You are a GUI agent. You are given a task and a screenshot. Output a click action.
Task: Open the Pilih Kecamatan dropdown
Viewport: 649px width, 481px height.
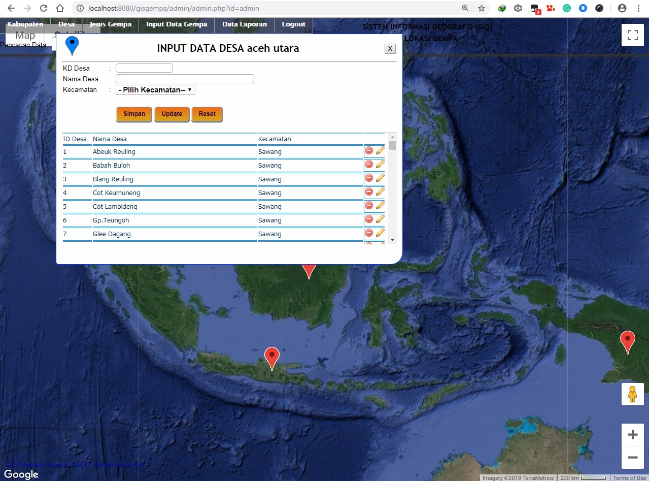tap(155, 89)
